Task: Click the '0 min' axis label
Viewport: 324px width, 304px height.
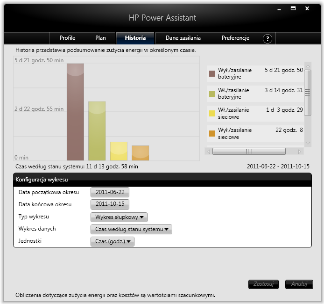Action: 21,158
